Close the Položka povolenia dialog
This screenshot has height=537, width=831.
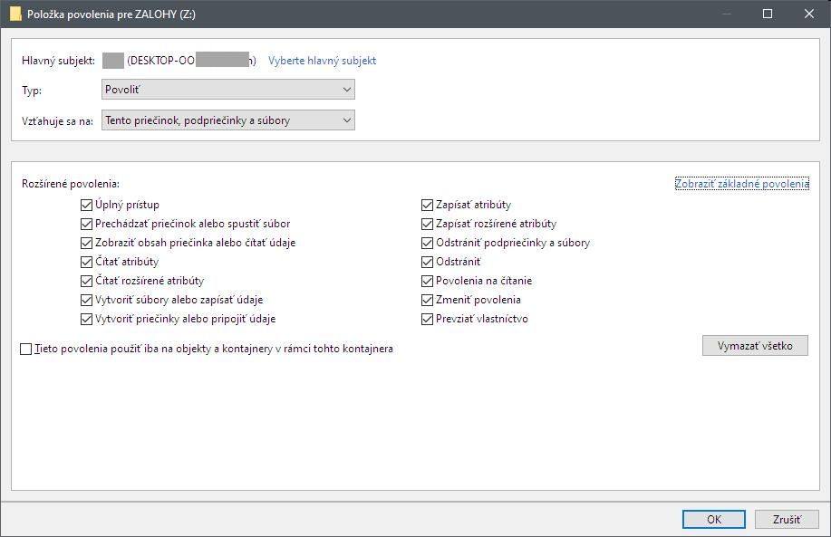pyautogui.click(x=808, y=14)
